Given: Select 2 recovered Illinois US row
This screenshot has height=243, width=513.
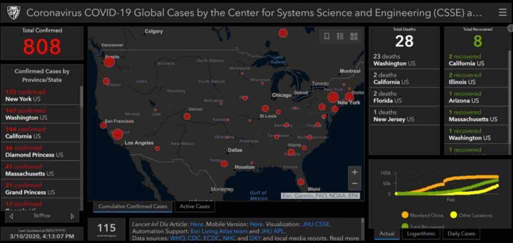Looking at the screenshot, I should coord(476,78).
